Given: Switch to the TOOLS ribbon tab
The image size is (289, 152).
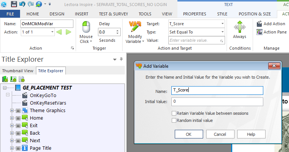Looking at the screenshot, I should (x=145, y=14).
